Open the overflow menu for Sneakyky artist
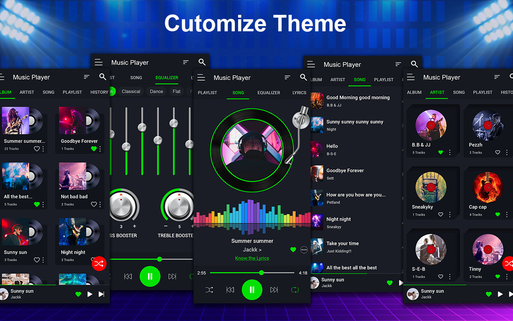The height and width of the screenshot is (321, 513). (450, 215)
